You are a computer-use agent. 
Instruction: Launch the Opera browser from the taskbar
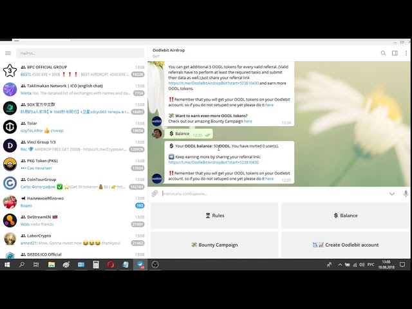pos(111,265)
